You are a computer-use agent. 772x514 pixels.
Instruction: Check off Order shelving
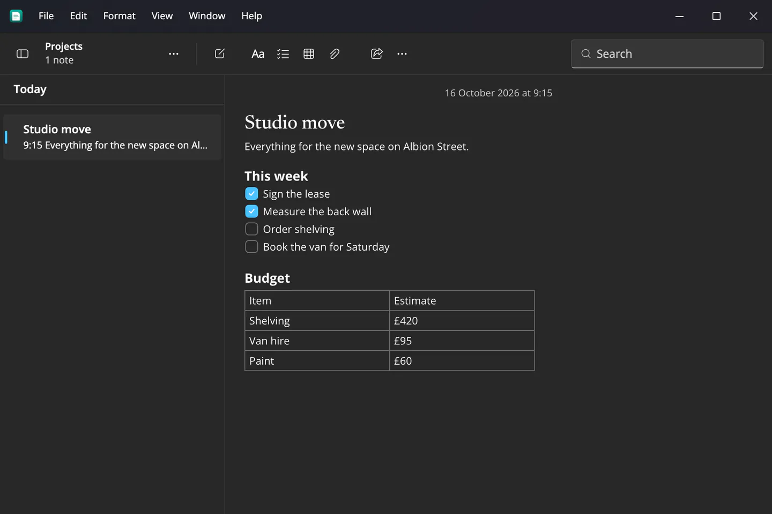point(251,229)
